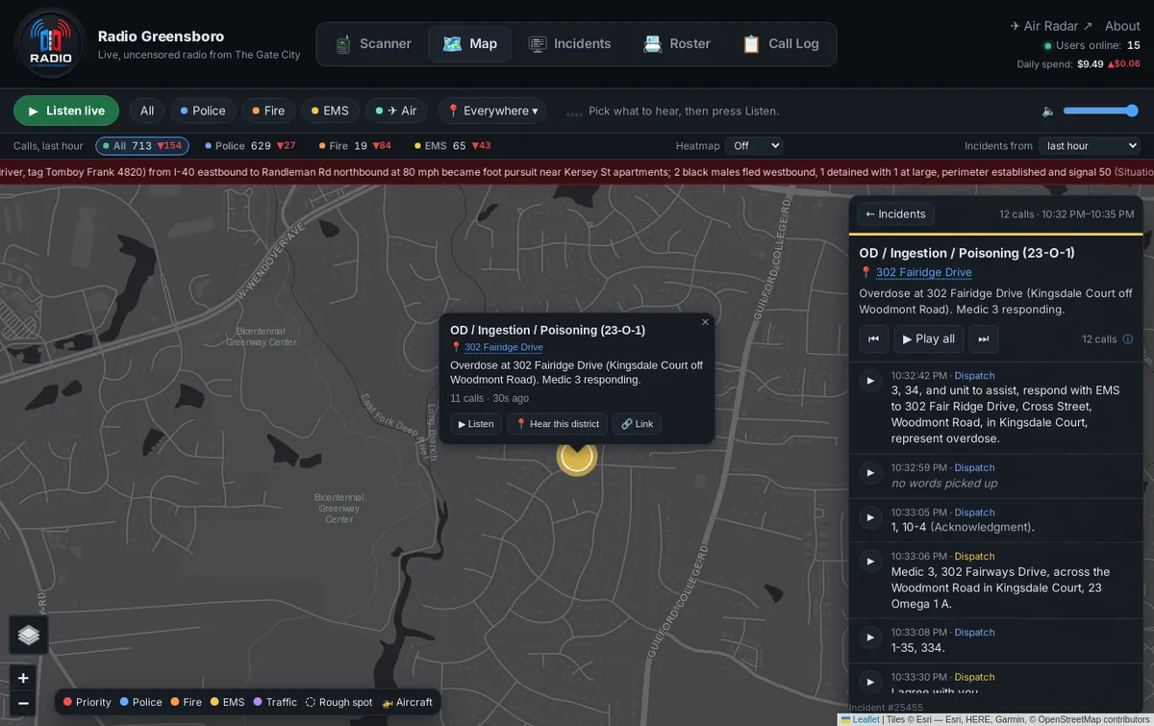Filter by Police 629 calls stat
1154x726 pixels.
tap(250, 146)
